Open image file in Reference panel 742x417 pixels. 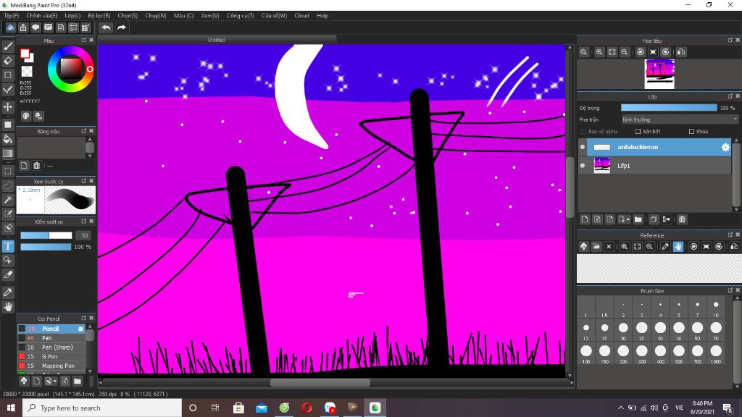596,246
